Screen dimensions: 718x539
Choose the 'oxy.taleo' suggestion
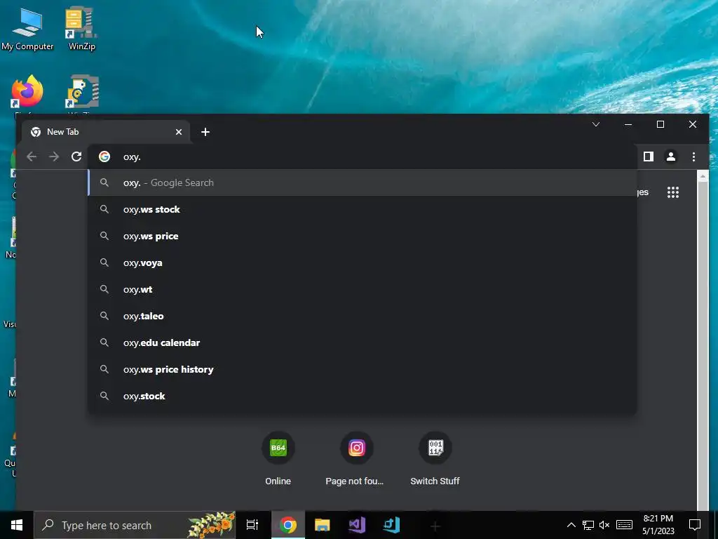point(362,316)
